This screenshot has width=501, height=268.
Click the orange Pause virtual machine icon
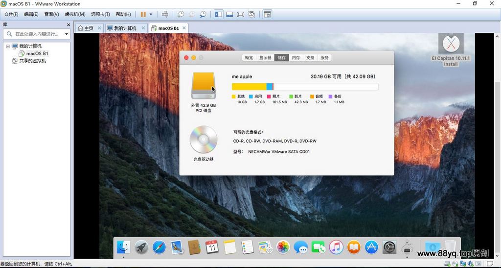tap(143, 14)
